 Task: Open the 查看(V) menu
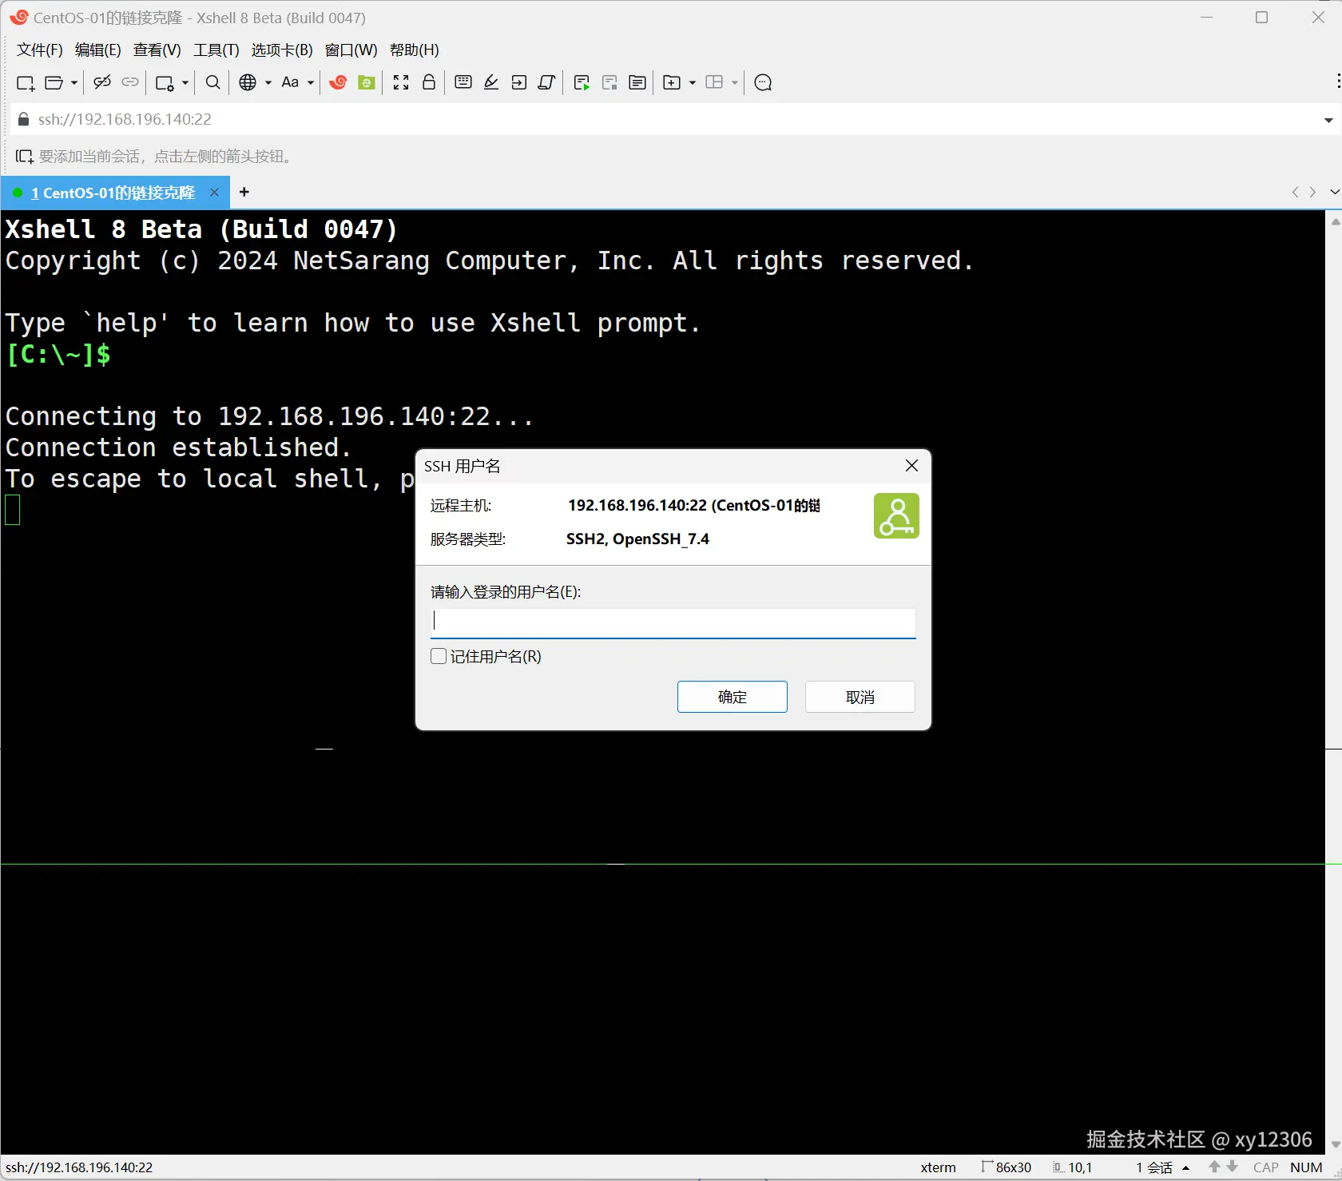point(157,50)
